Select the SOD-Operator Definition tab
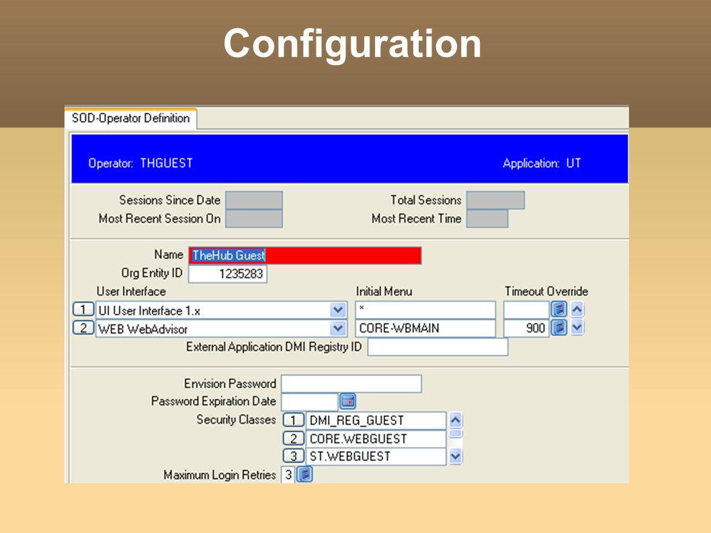 (x=130, y=118)
